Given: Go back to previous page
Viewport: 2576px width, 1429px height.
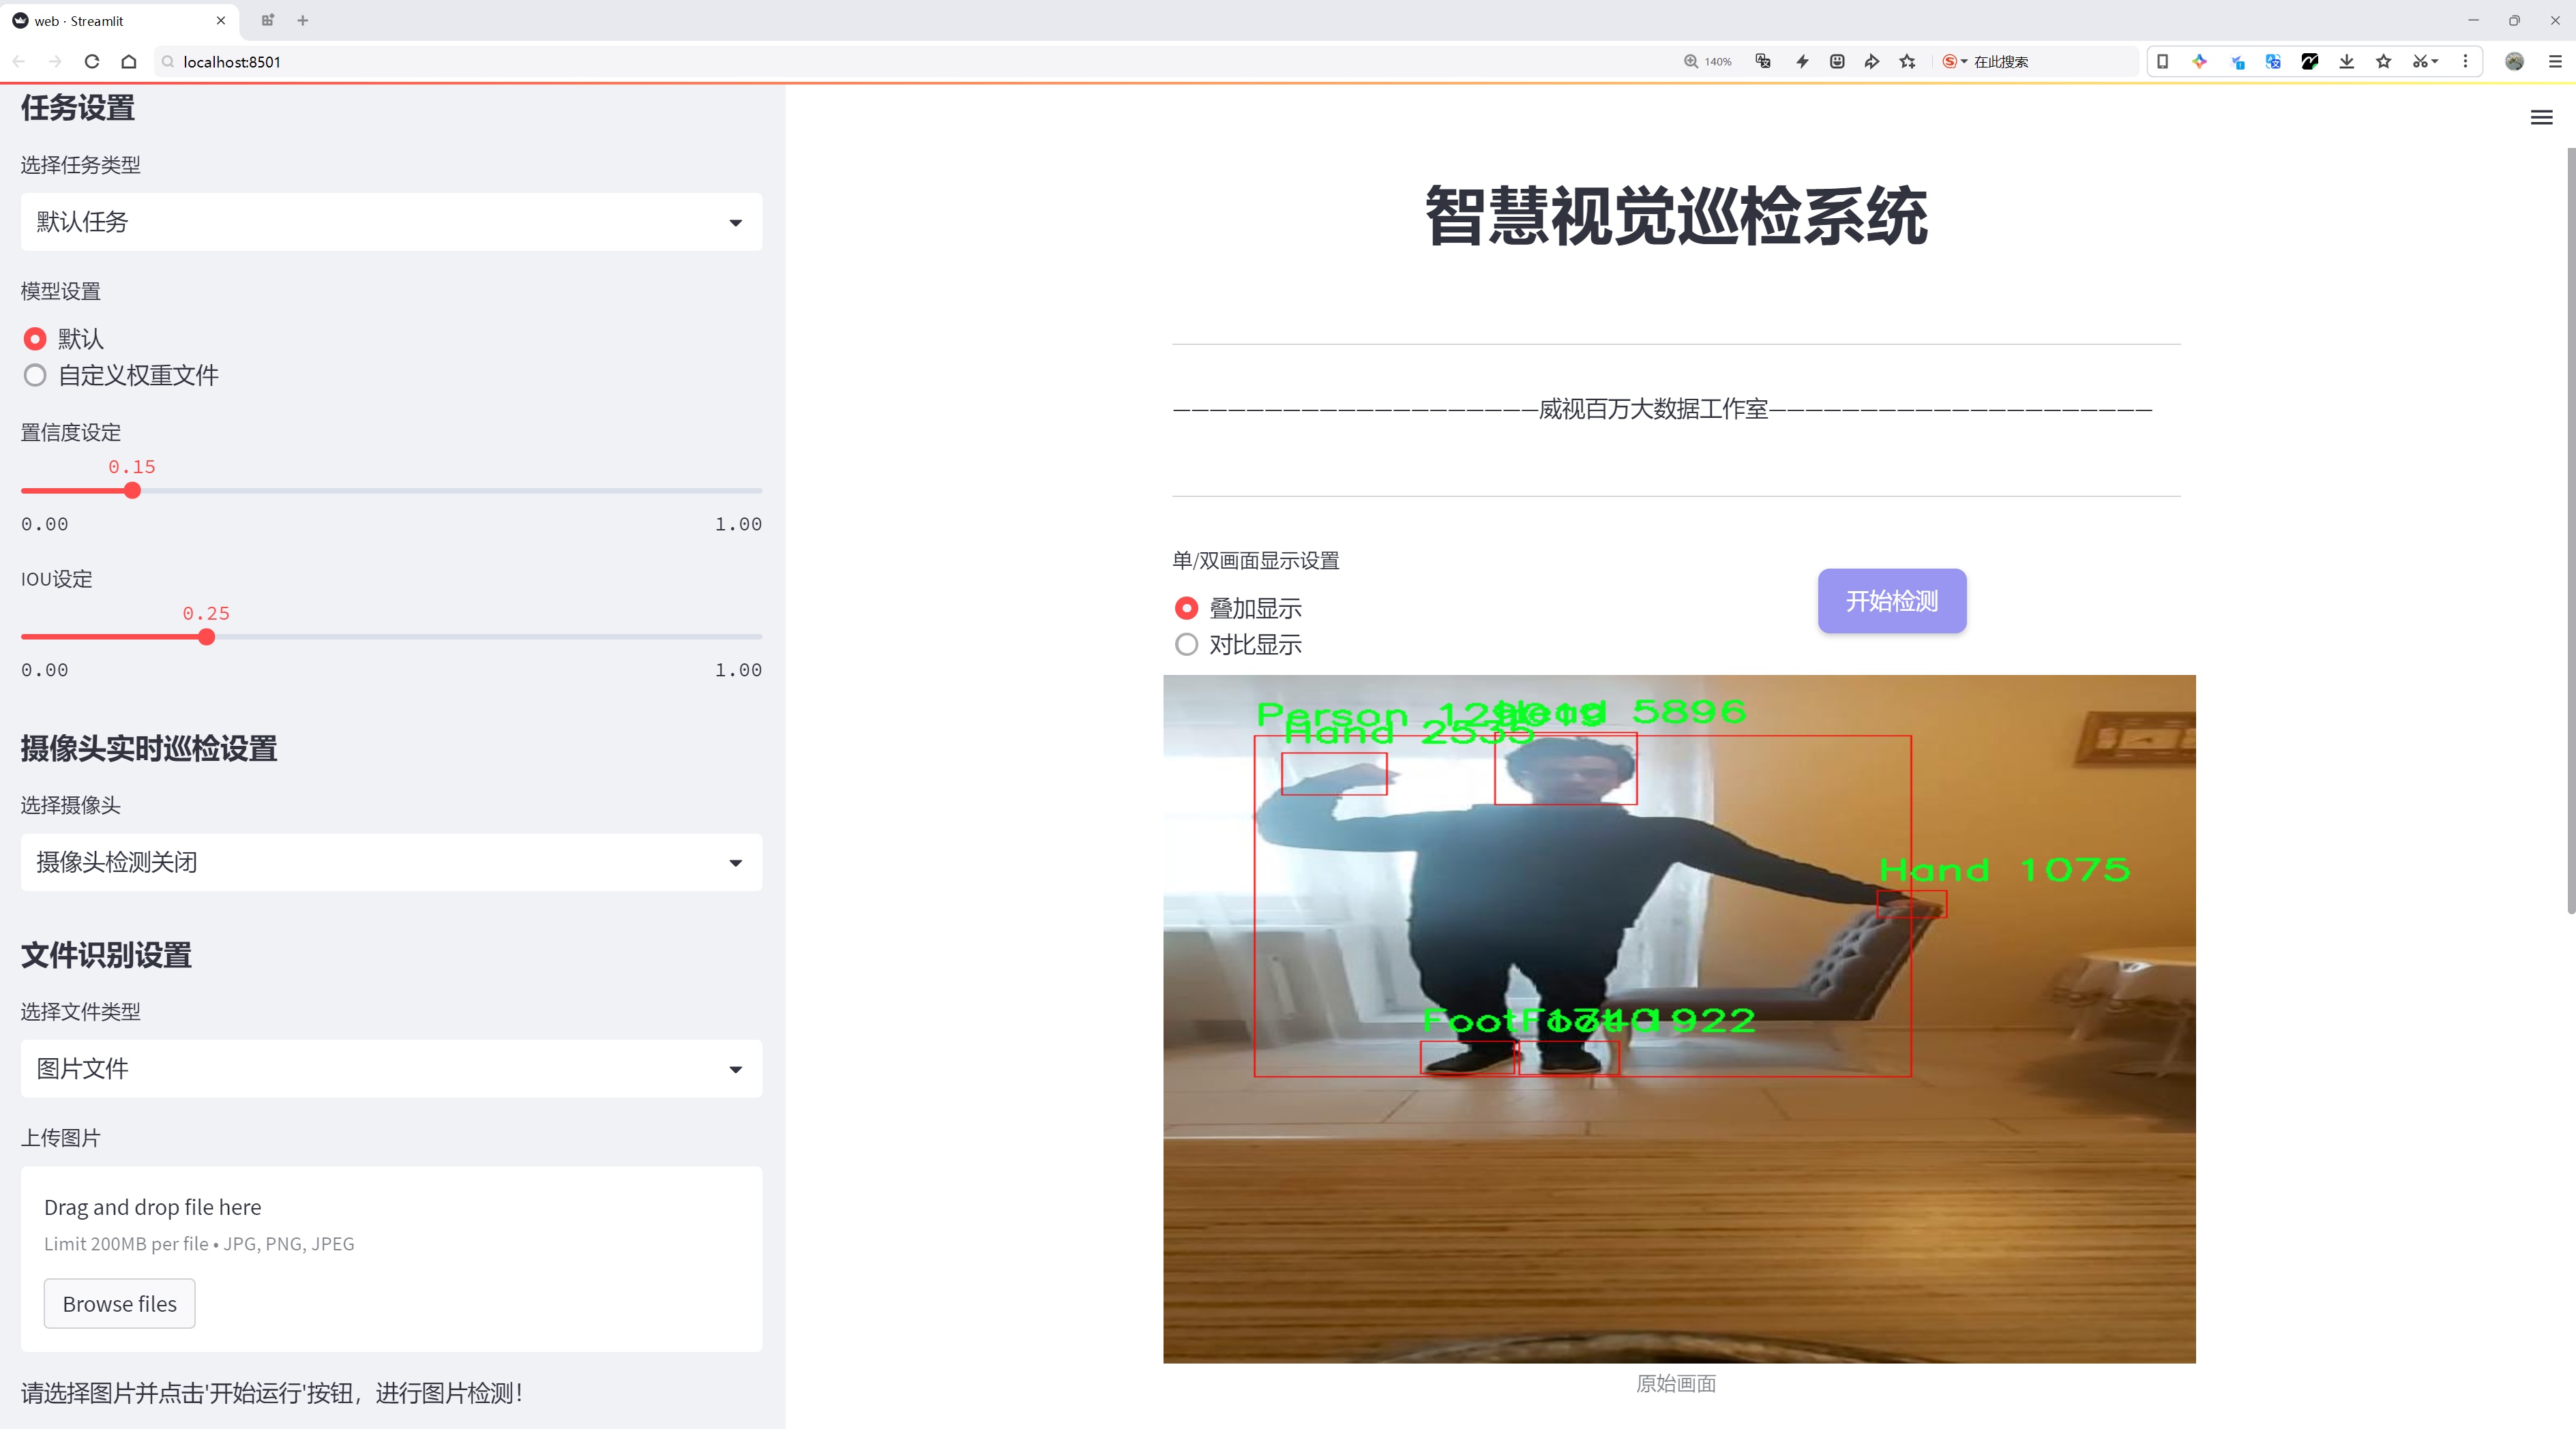Looking at the screenshot, I should (19, 62).
